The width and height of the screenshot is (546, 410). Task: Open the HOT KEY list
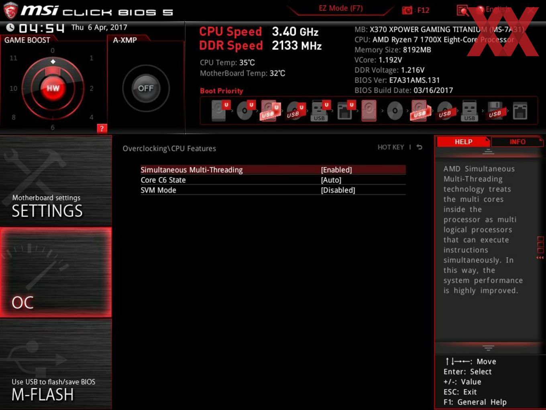[391, 147]
